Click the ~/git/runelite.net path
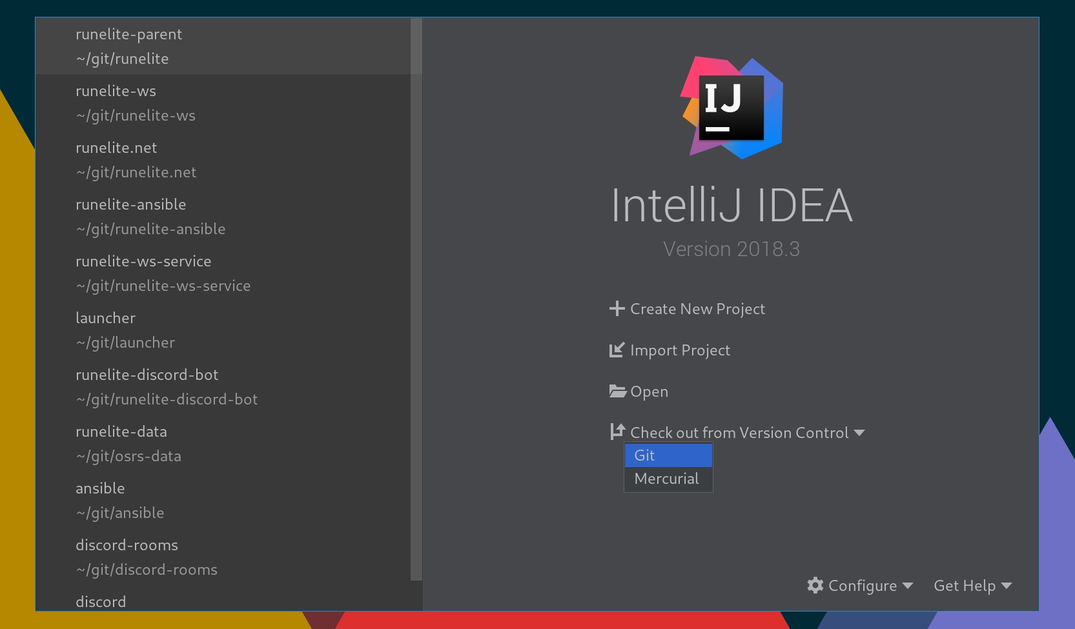 tap(136, 172)
